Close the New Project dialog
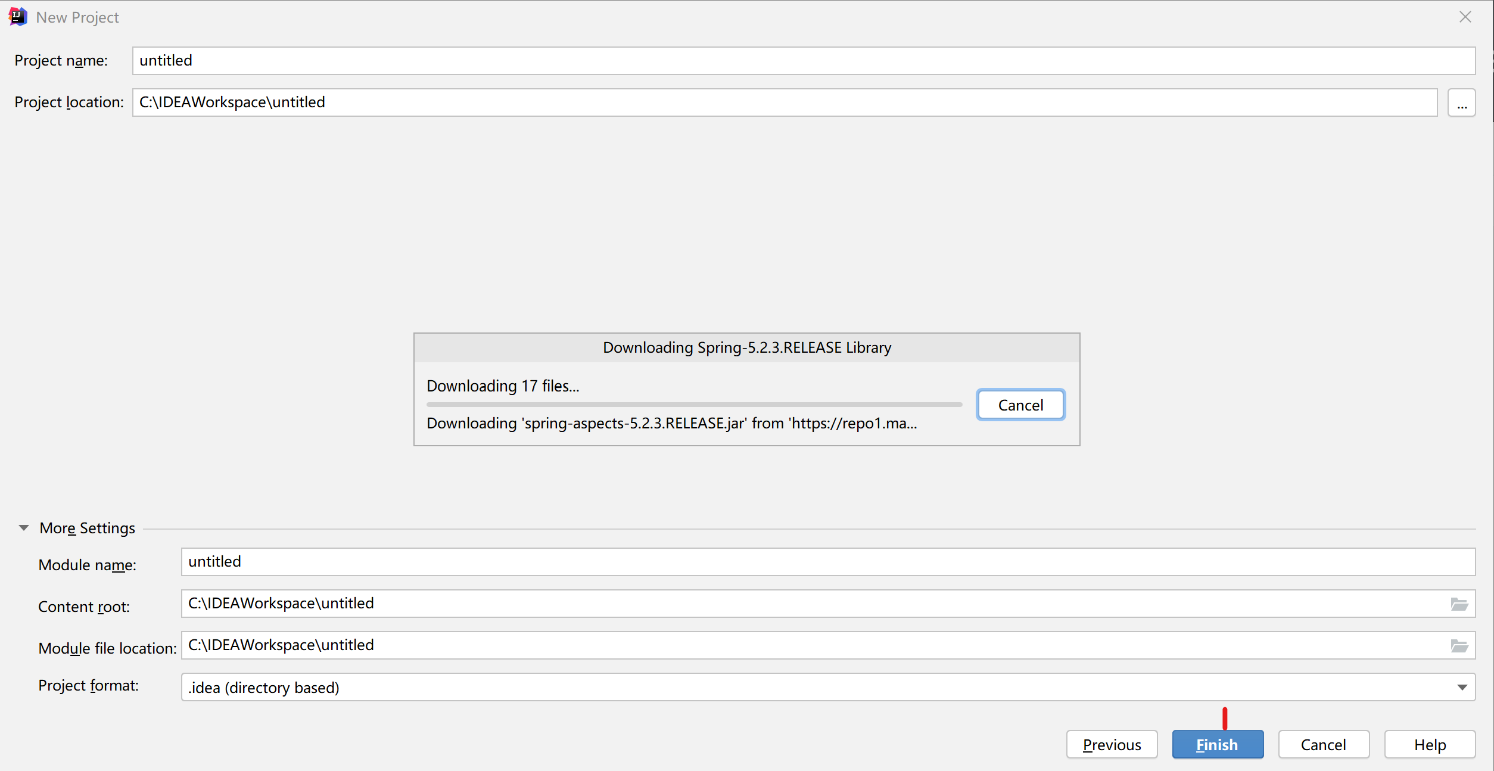Screen dimensions: 1494x771 coord(1465,17)
